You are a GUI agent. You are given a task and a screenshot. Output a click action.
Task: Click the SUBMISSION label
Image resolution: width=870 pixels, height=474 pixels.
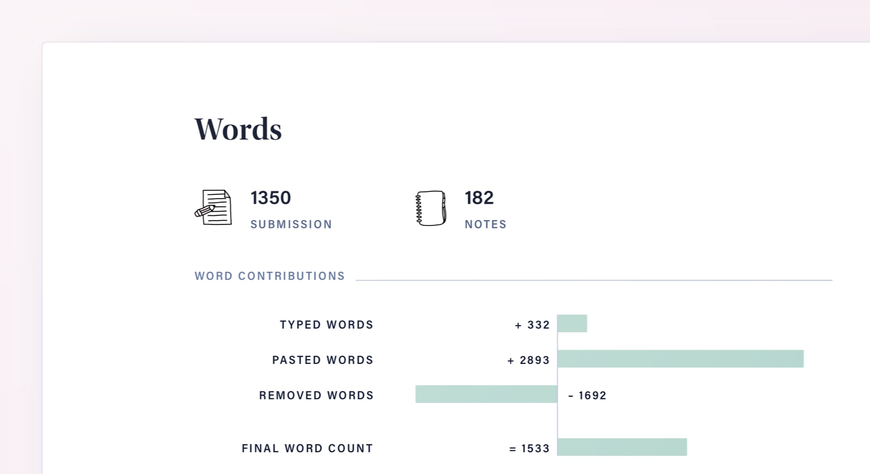(x=291, y=224)
